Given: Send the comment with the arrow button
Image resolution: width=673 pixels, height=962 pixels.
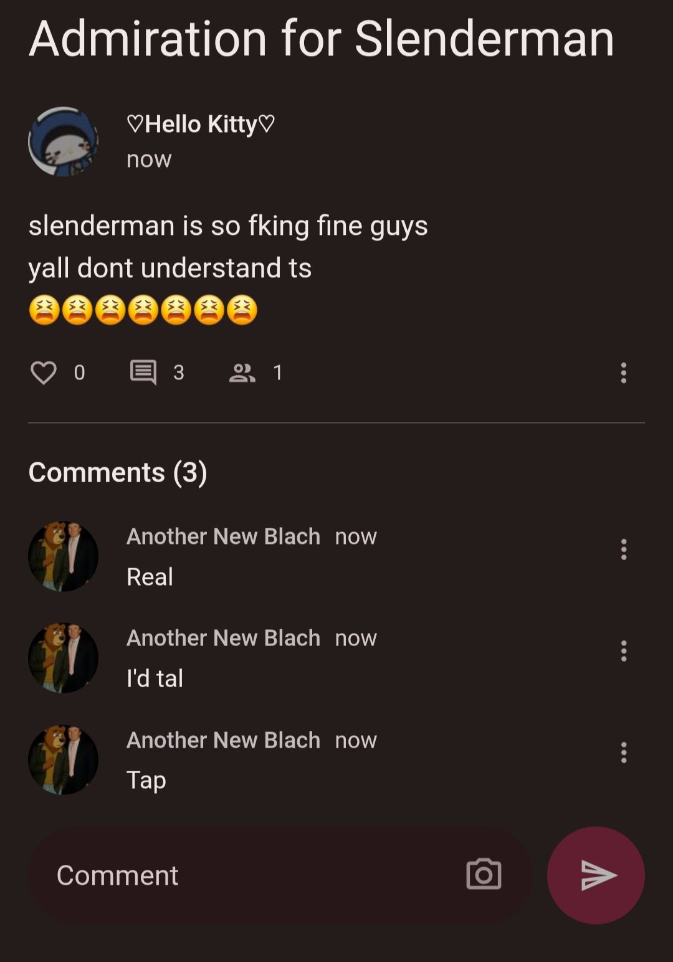Looking at the screenshot, I should click(x=596, y=875).
